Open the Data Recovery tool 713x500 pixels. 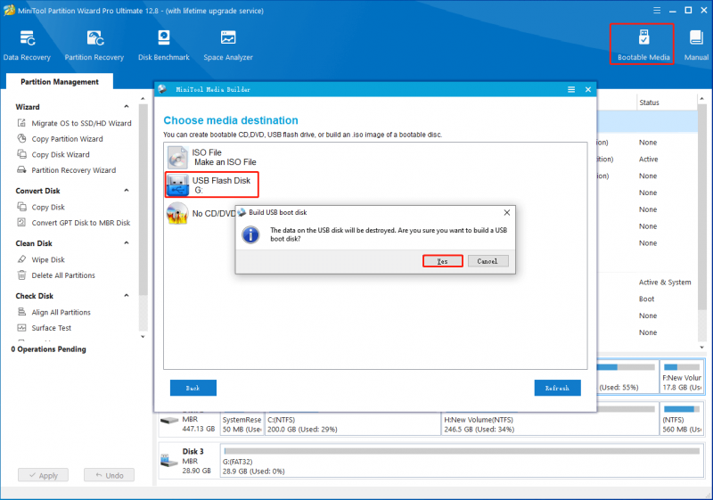[x=27, y=45]
